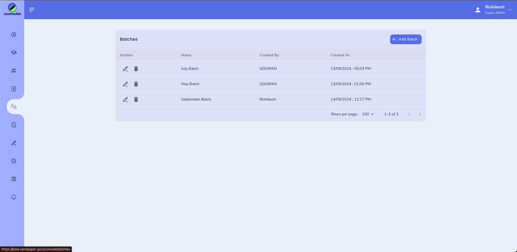The width and height of the screenshot is (517, 252).
Task: Edit the July Batch entry
Action: [125, 69]
